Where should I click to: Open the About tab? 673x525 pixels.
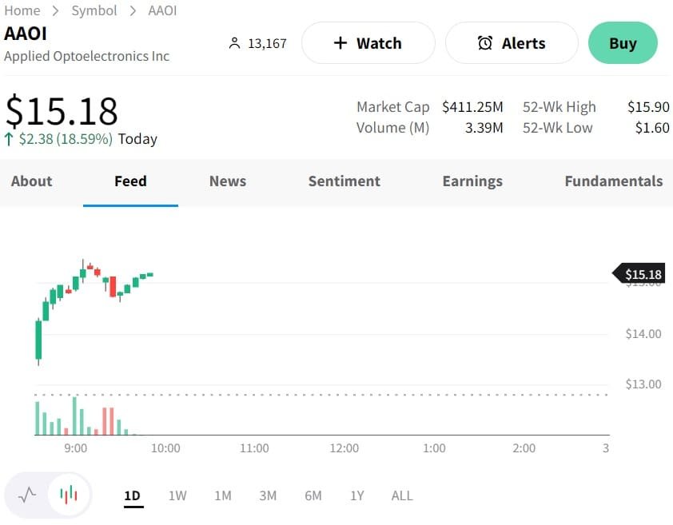(31, 181)
